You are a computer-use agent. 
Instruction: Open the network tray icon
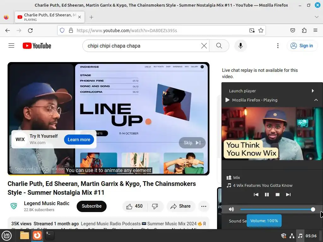pos(292,236)
